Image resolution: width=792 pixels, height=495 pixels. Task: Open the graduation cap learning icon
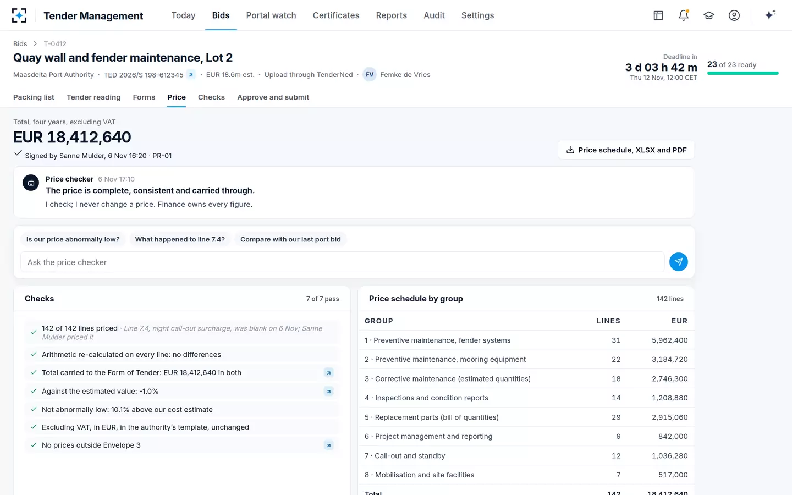[709, 15]
